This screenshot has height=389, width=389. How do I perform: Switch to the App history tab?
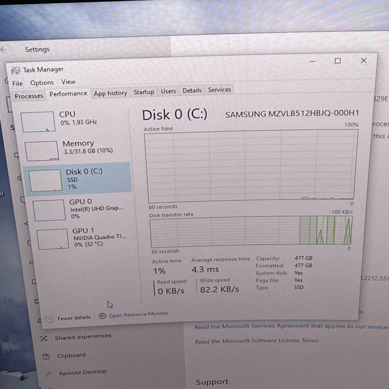pos(110,93)
